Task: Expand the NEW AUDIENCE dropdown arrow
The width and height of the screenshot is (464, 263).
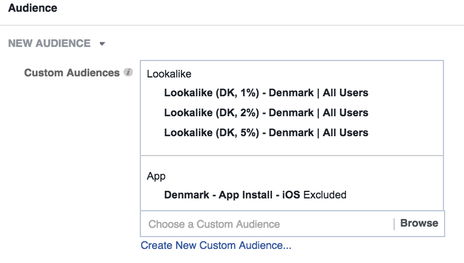Action: point(102,44)
